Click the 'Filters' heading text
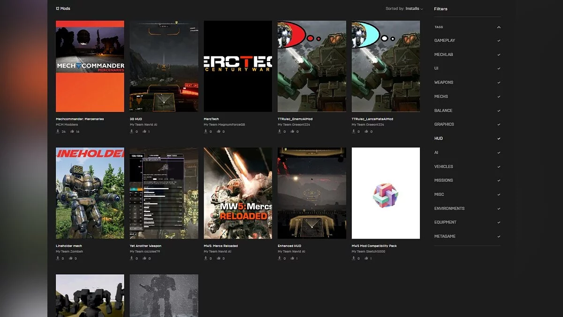The width and height of the screenshot is (563, 317). pos(441,9)
